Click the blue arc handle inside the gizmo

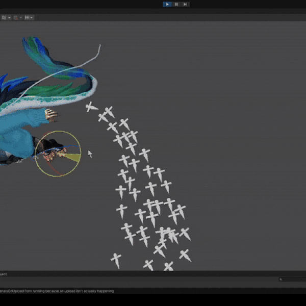tap(71, 146)
